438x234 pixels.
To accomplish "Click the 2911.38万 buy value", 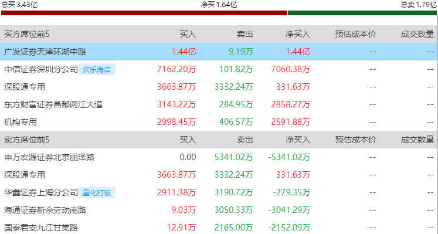I will pyautogui.click(x=176, y=192).
